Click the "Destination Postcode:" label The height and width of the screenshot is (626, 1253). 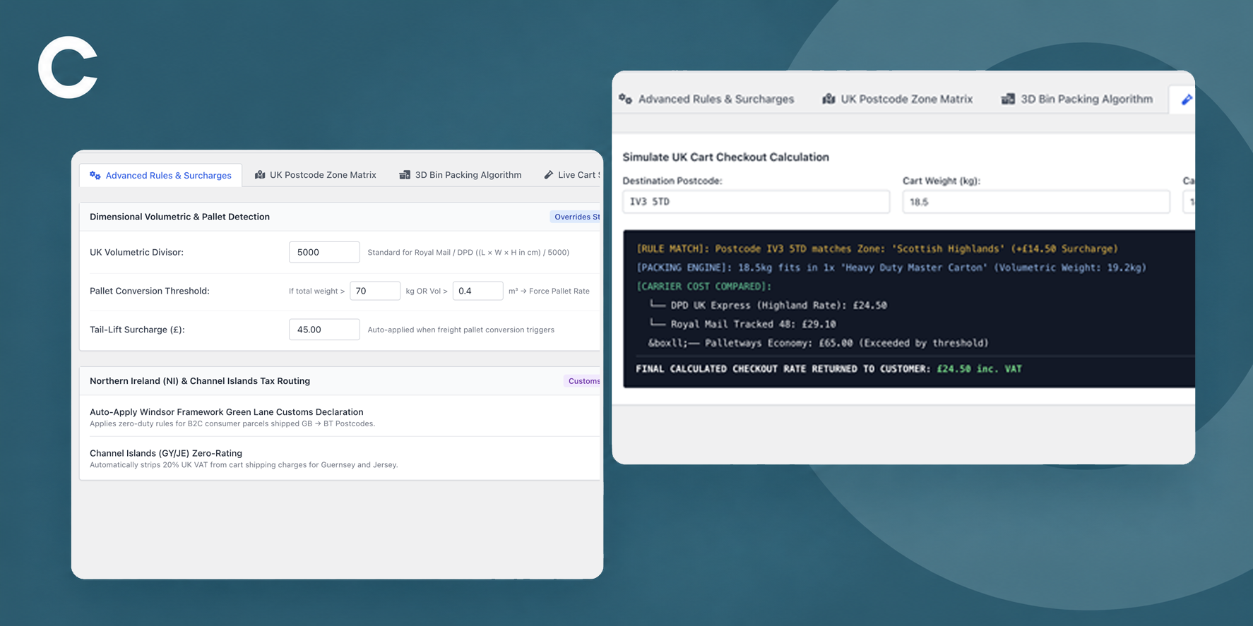click(672, 181)
